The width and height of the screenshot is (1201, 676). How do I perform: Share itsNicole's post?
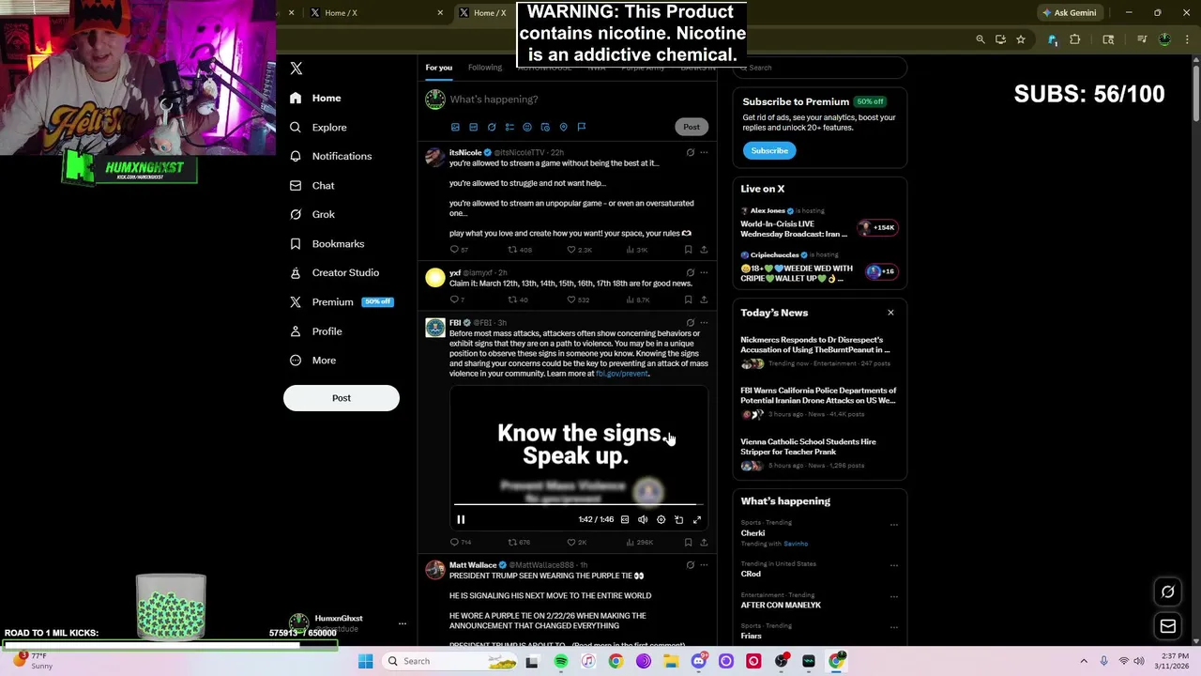pos(704,250)
